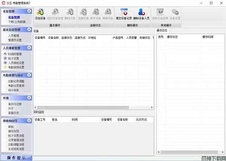This screenshot has height=161, width=226.
Task: Open 考勤记录查询 in sidebar
Action: pyautogui.click(x=16, y=86)
